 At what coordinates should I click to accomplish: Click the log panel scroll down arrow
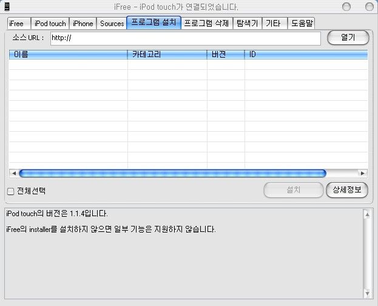point(367,293)
